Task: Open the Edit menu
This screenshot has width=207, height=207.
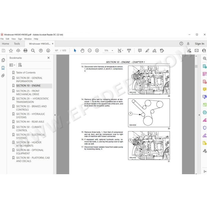Action: 7,39
